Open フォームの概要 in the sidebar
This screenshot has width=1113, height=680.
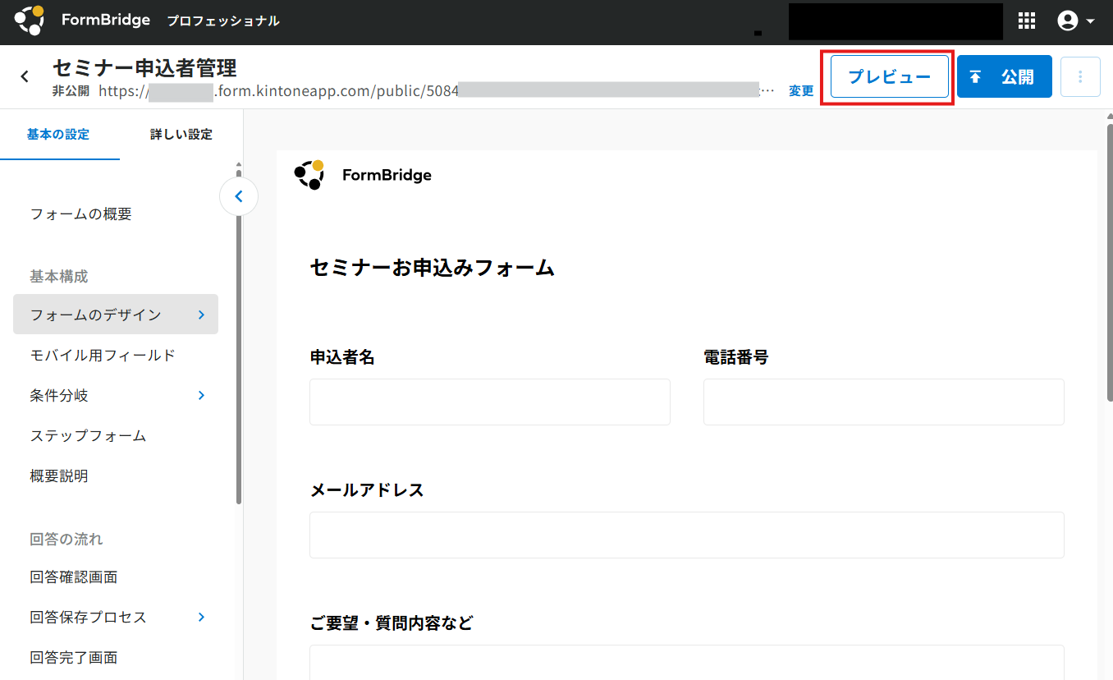81,214
